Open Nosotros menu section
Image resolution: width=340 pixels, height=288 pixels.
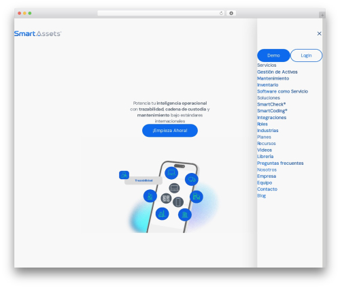pos(267,170)
